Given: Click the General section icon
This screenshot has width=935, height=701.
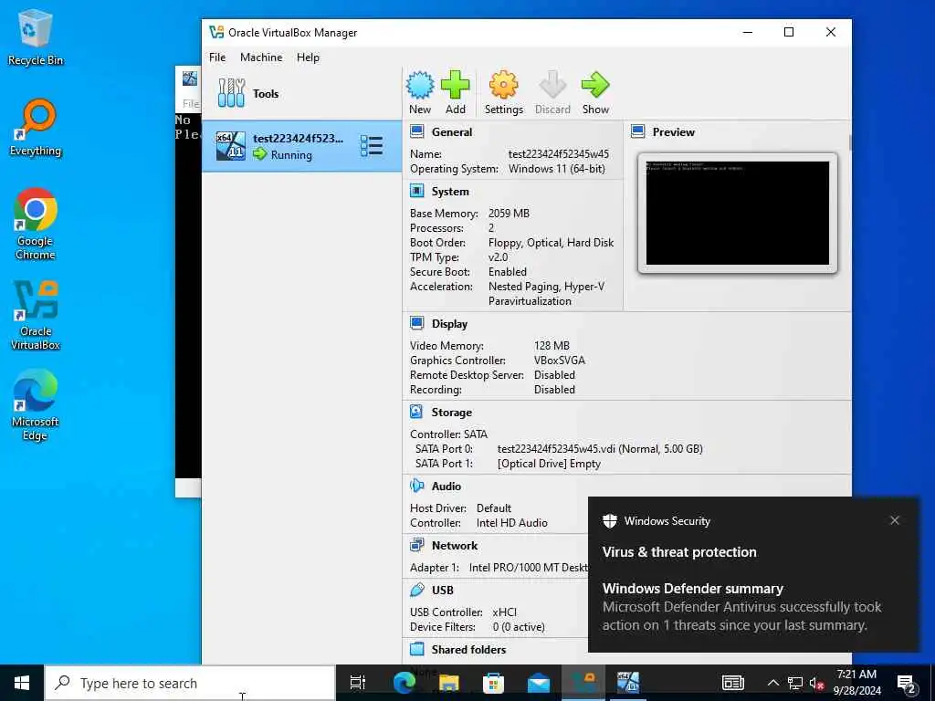Looking at the screenshot, I should (x=416, y=131).
